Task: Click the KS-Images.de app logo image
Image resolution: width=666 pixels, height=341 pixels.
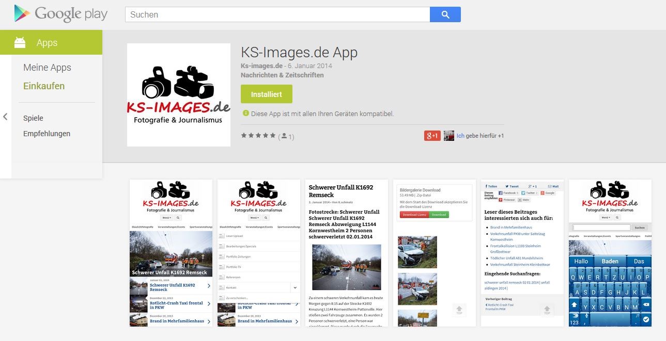Action: tap(178, 94)
